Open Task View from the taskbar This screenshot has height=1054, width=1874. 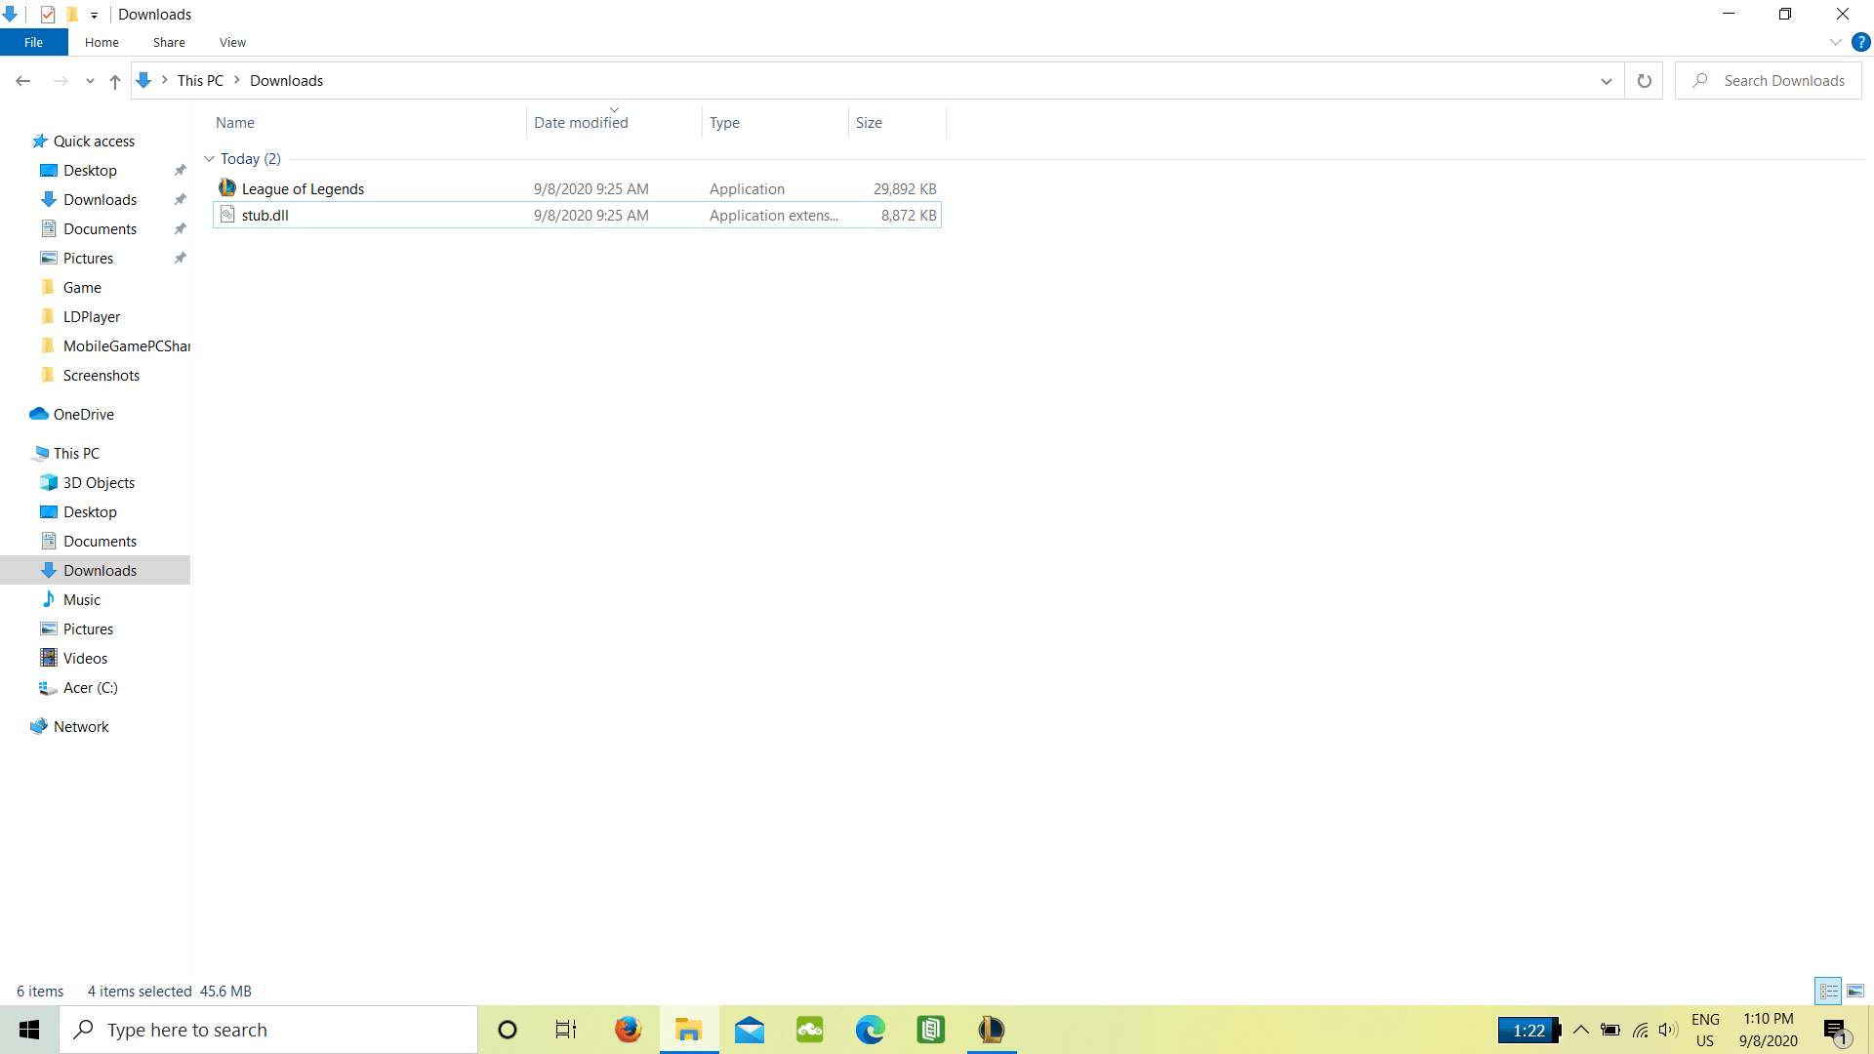566,1030
